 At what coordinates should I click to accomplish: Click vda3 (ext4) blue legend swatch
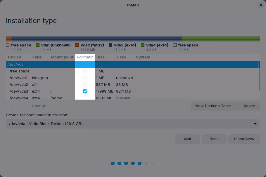110,45
